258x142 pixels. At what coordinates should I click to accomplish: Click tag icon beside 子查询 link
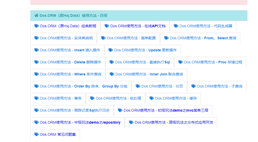tap(194, 86)
